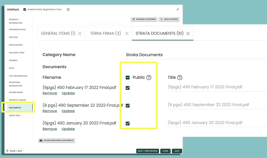This screenshot has height=158, width=267.
Task: Open the General Items (1) tab
Action: 58,33
